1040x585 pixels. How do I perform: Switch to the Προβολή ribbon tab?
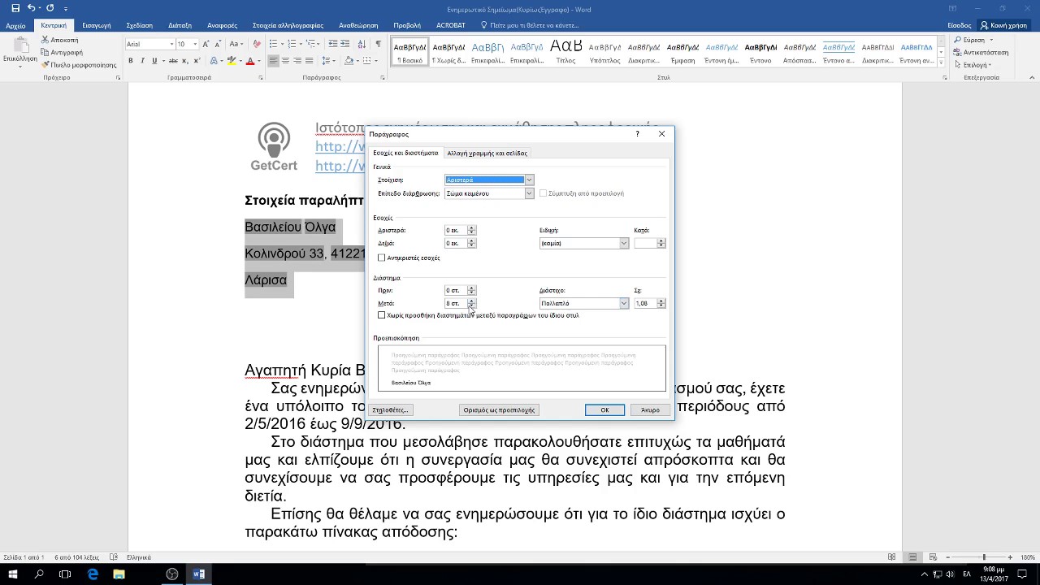point(407,25)
